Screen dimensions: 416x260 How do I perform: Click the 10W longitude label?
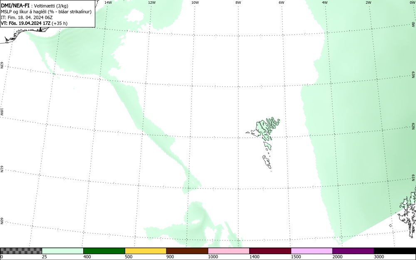(x=195, y=2)
